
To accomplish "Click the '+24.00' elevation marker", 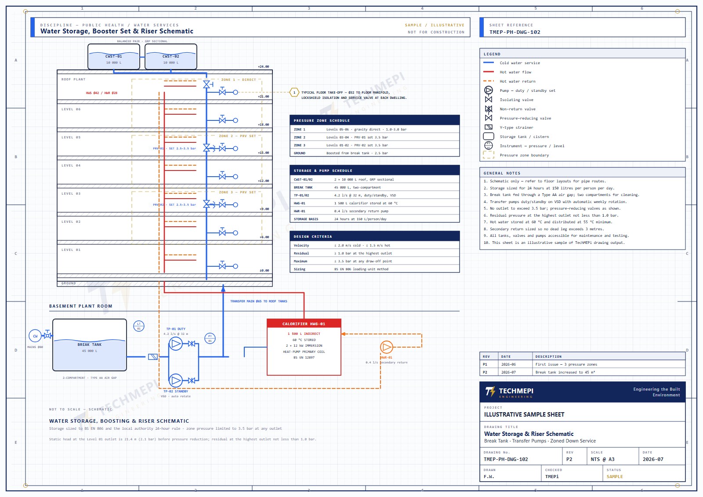I will [x=264, y=67].
